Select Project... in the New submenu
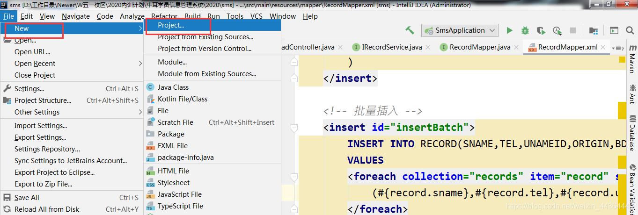This screenshot has height=215, width=638. [212, 25]
